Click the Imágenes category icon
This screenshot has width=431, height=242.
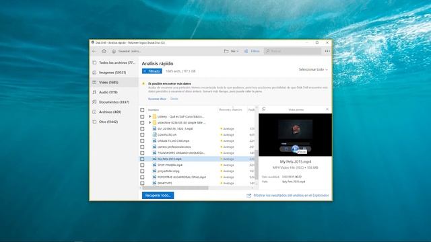click(94, 73)
